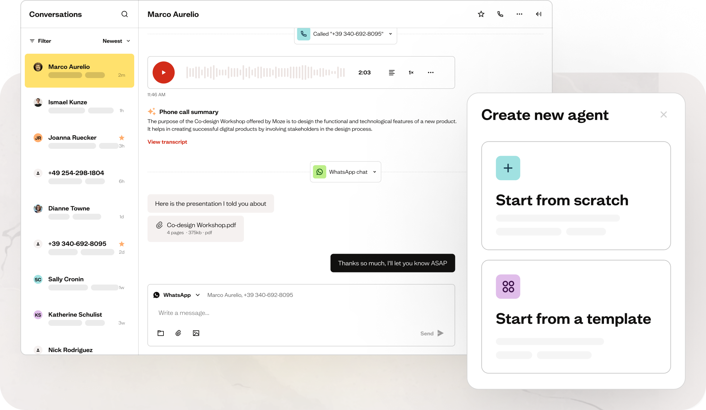
Task: Open audio player more options
Action: [431, 73]
